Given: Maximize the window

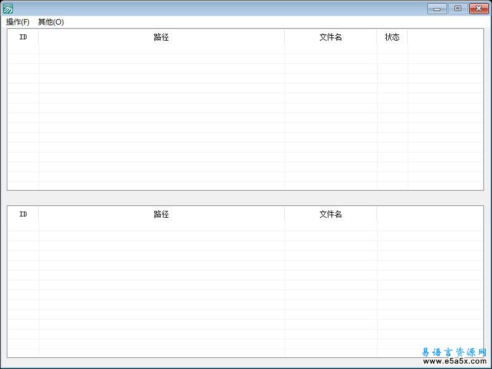Looking at the screenshot, I should (458, 9).
